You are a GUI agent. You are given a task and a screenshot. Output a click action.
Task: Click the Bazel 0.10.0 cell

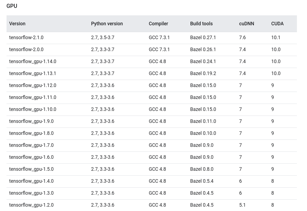coord(203,133)
